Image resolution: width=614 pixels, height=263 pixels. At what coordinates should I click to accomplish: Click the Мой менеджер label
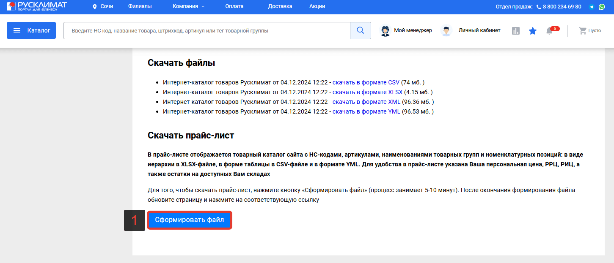[413, 30]
